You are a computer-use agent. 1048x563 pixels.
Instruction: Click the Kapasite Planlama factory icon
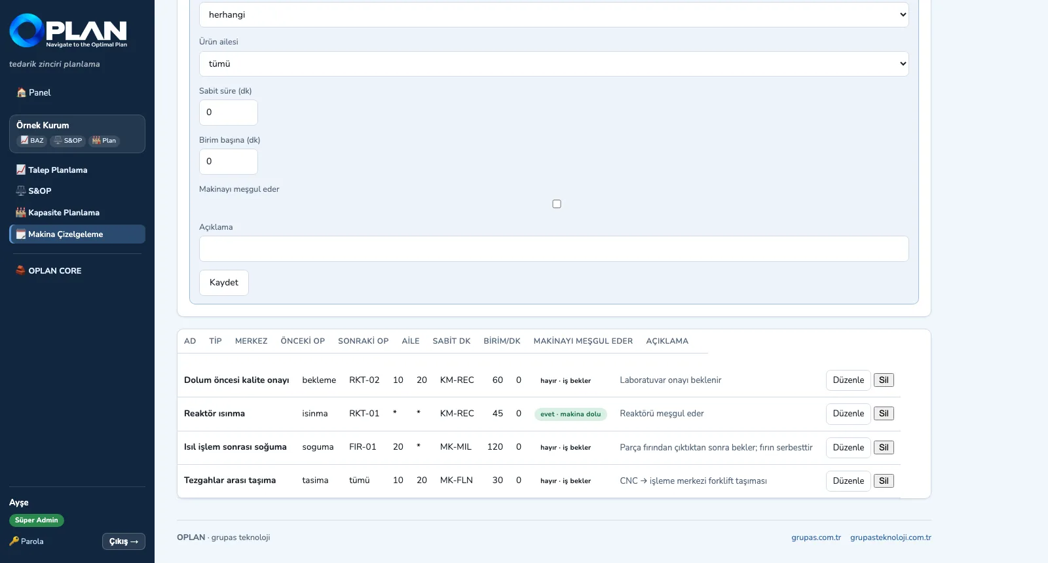pyautogui.click(x=21, y=213)
